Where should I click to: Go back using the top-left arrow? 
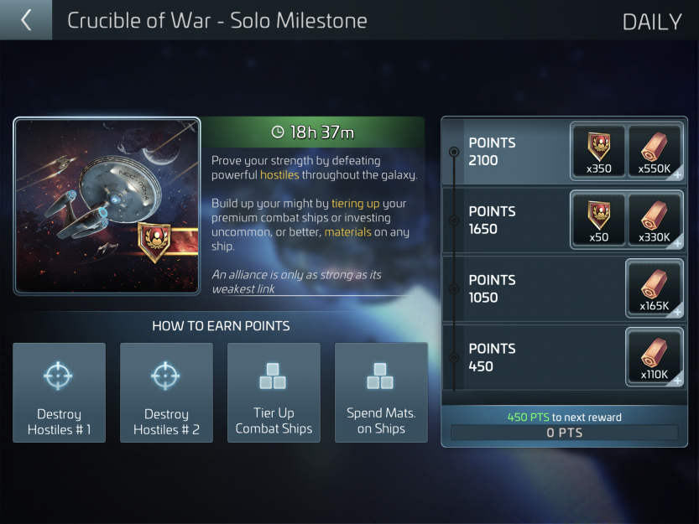coord(26,20)
